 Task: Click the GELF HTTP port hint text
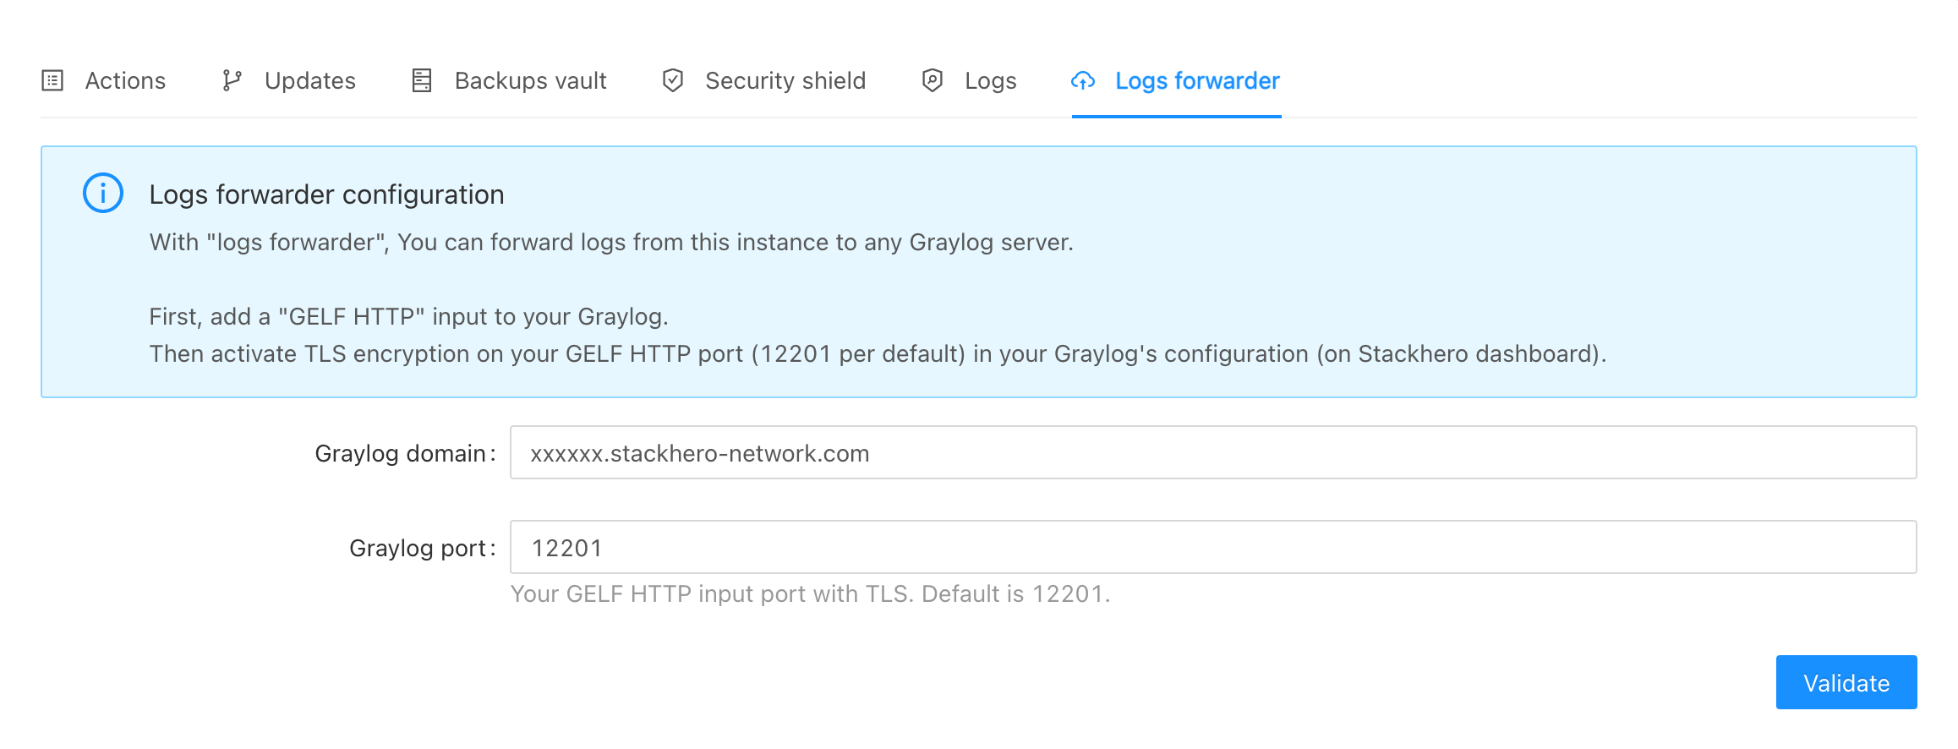click(x=810, y=594)
